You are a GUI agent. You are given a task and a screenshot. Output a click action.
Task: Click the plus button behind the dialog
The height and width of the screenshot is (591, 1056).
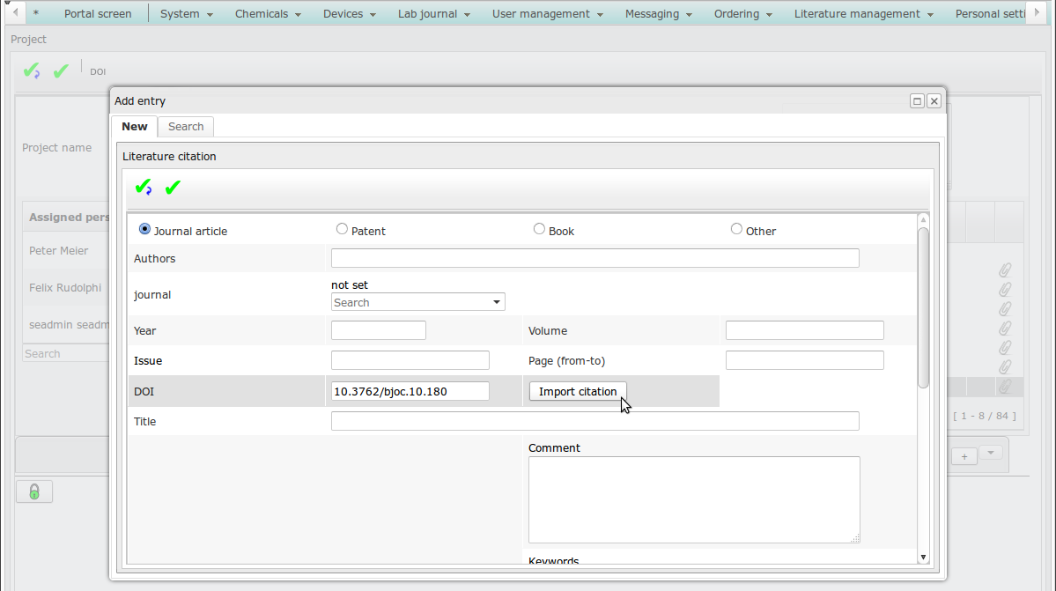click(964, 455)
